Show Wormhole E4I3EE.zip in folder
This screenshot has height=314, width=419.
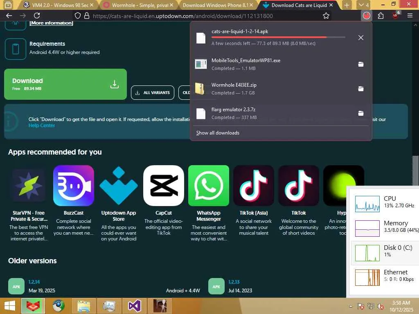[x=360, y=89]
